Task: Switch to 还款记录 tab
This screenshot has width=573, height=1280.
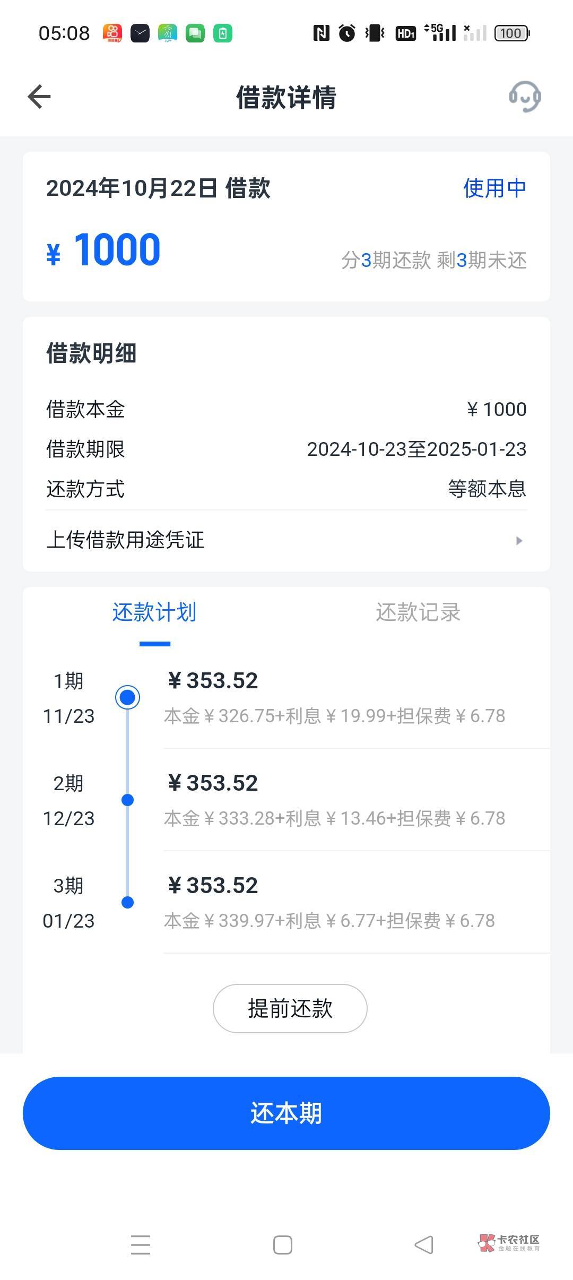Action: click(418, 612)
